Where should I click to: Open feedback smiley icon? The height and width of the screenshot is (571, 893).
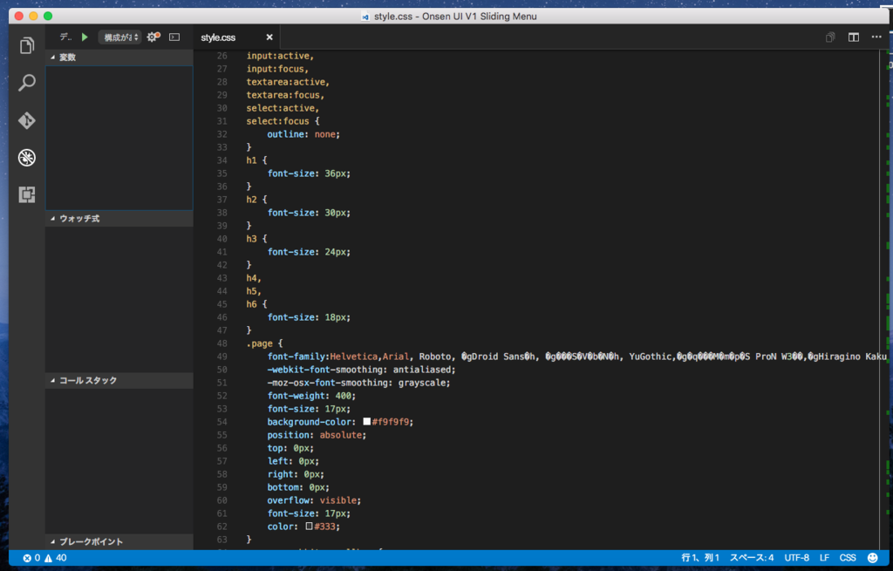pos(872,558)
